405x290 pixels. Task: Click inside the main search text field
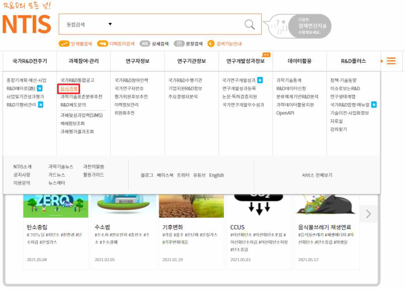point(178,25)
